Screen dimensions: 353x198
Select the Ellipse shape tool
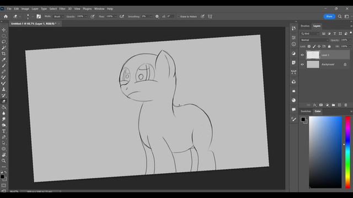4,149
